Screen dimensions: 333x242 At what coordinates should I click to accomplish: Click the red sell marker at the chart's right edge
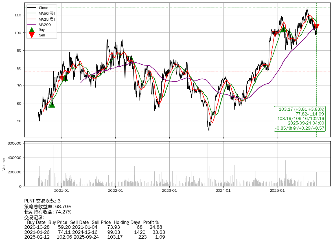coord(316,27)
